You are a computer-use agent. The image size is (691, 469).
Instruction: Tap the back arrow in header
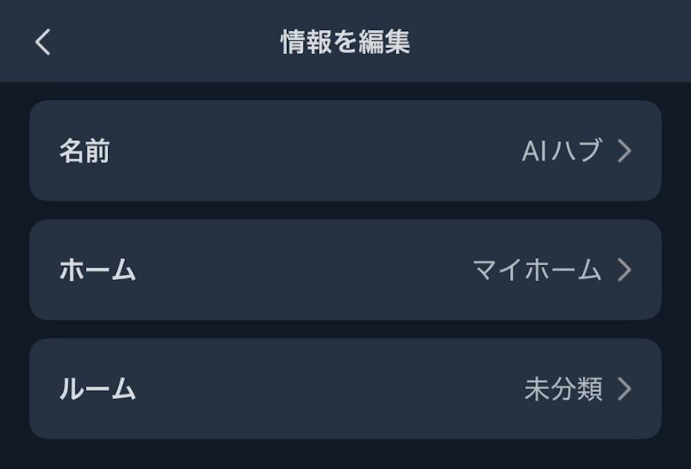(x=43, y=42)
